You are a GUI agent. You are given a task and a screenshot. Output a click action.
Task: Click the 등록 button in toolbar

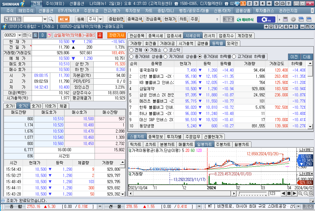coord(81,19)
